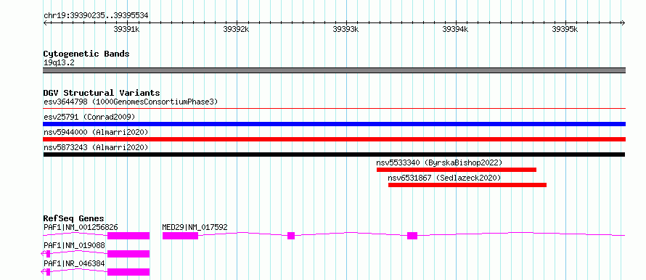Click the blue esv25791 variant bar
Image resolution: width=646 pixels, height=280 pixels.
point(334,124)
